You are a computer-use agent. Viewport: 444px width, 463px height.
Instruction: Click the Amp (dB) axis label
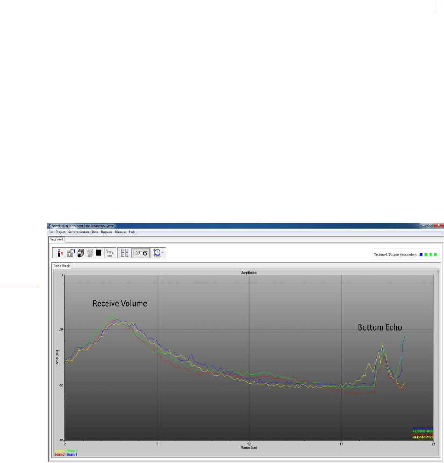[57, 357]
